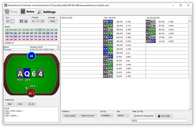Screen dimensions: 196x128
Task: Switch to the Solve tab
Action: [28, 12]
